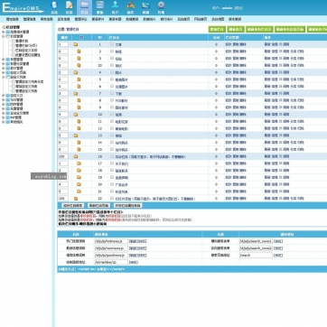This screenshot has height=327, width=327.
Task: Click the folder icon in row ID 21
Action: click(79, 192)
